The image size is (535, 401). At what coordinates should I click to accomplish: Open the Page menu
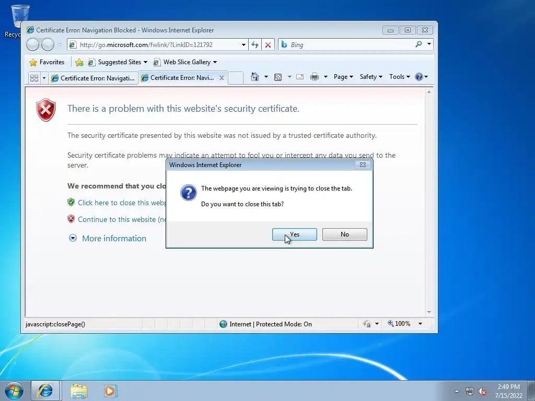pos(343,77)
